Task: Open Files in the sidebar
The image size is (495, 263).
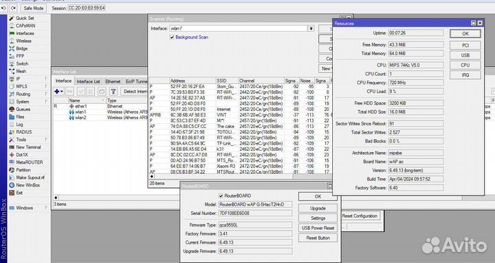Action: pos(20,117)
